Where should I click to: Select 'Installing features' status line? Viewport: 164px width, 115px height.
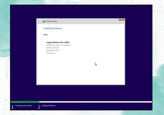[x=53, y=48]
